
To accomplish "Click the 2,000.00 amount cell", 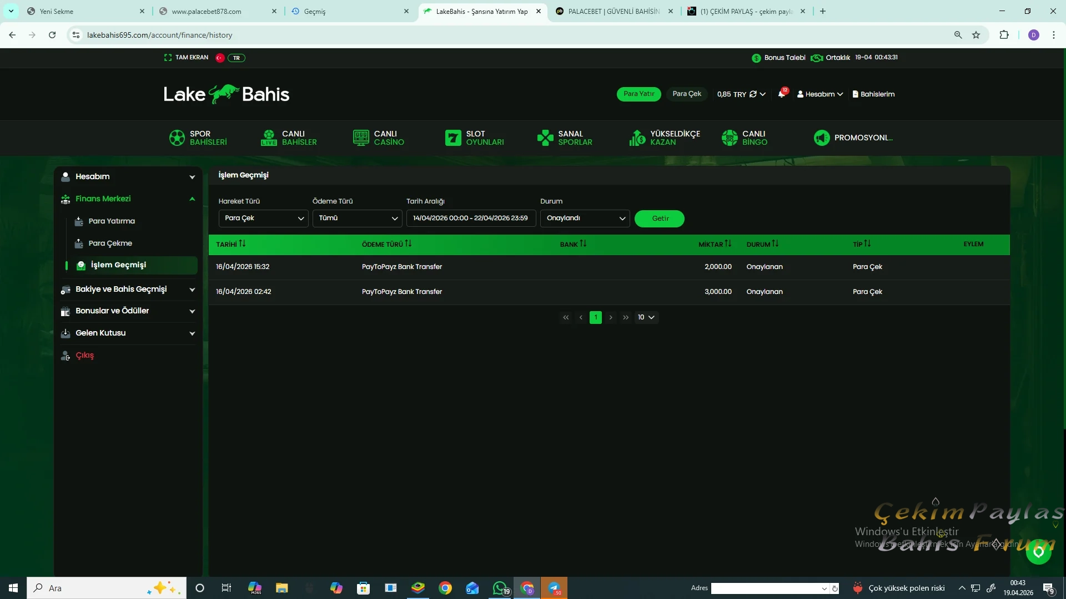I will pos(718,267).
